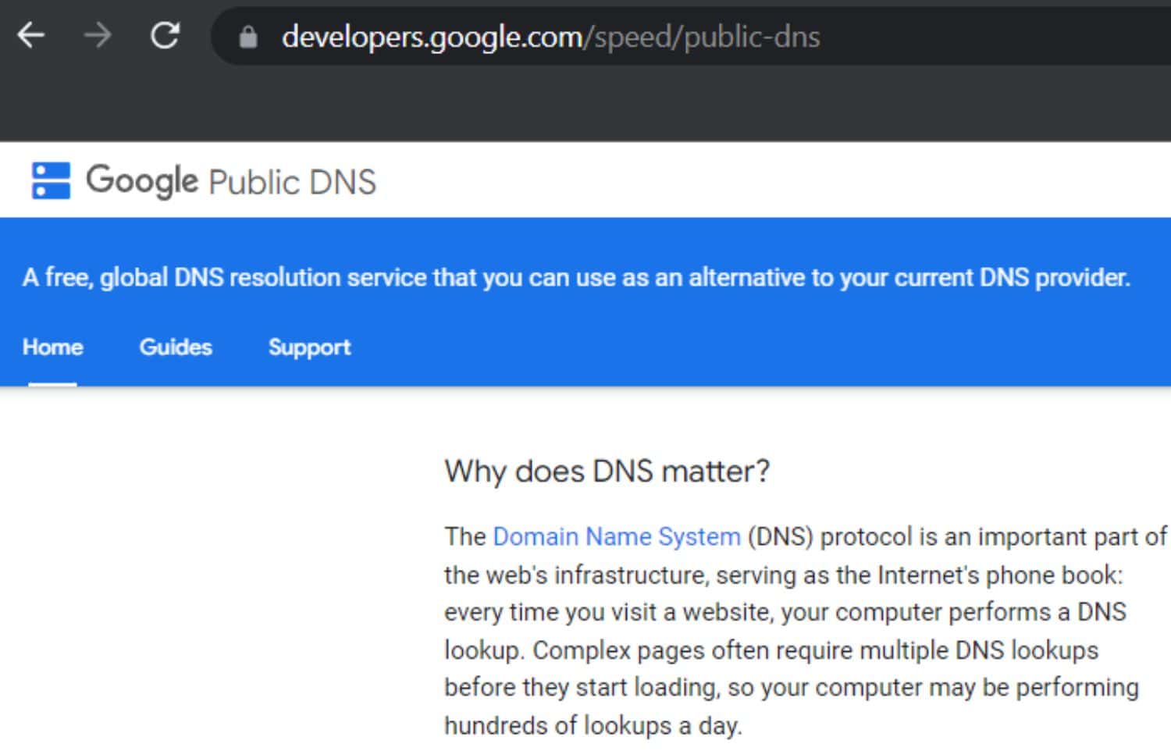View site info via the padlock icon
Screen dimensions: 1171x751
click(248, 37)
